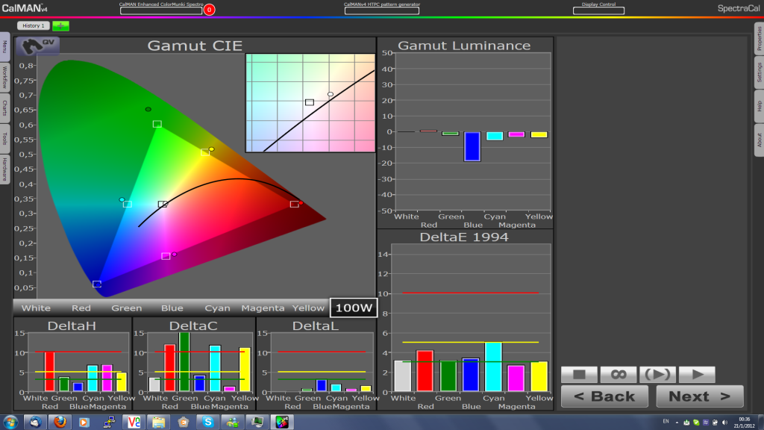Advance the workflow with the Next button
The width and height of the screenshot is (764, 430).
[699, 396]
